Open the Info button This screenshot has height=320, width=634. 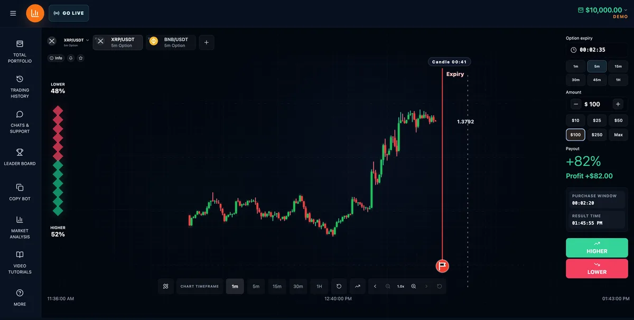(x=55, y=58)
